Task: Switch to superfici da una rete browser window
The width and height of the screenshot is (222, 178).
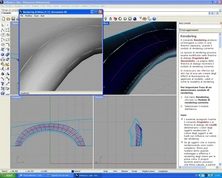Action: 60,175
